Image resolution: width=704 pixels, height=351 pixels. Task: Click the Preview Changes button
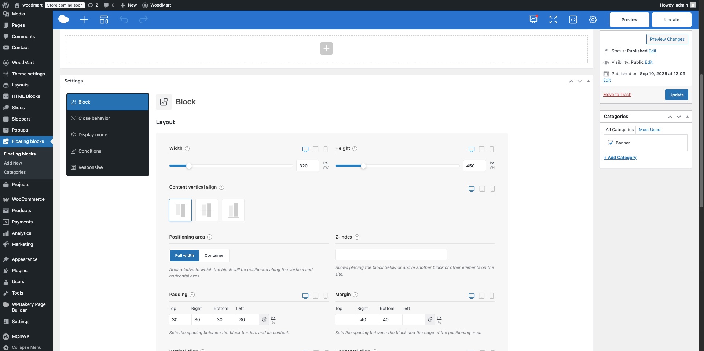click(x=667, y=39)
